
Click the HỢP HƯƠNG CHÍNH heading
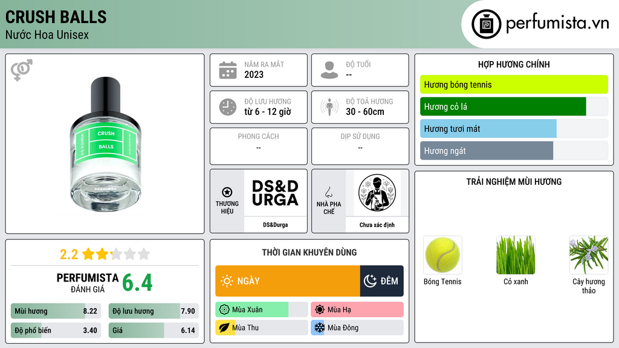[514, 64]
